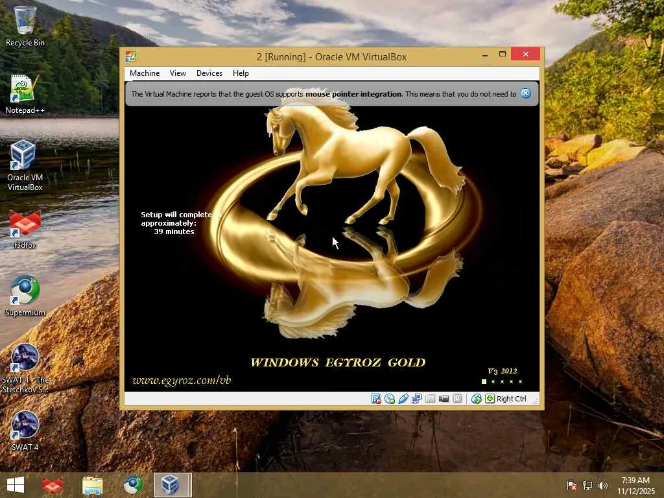This screenshot has width=664, height=498.
Task: Open the Action Center flag tray icon
Action: point(572,486)
